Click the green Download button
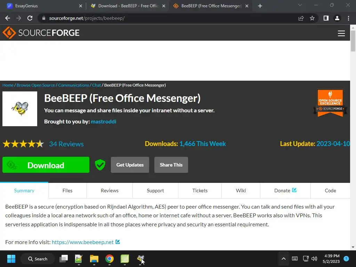 coord(46,165)
